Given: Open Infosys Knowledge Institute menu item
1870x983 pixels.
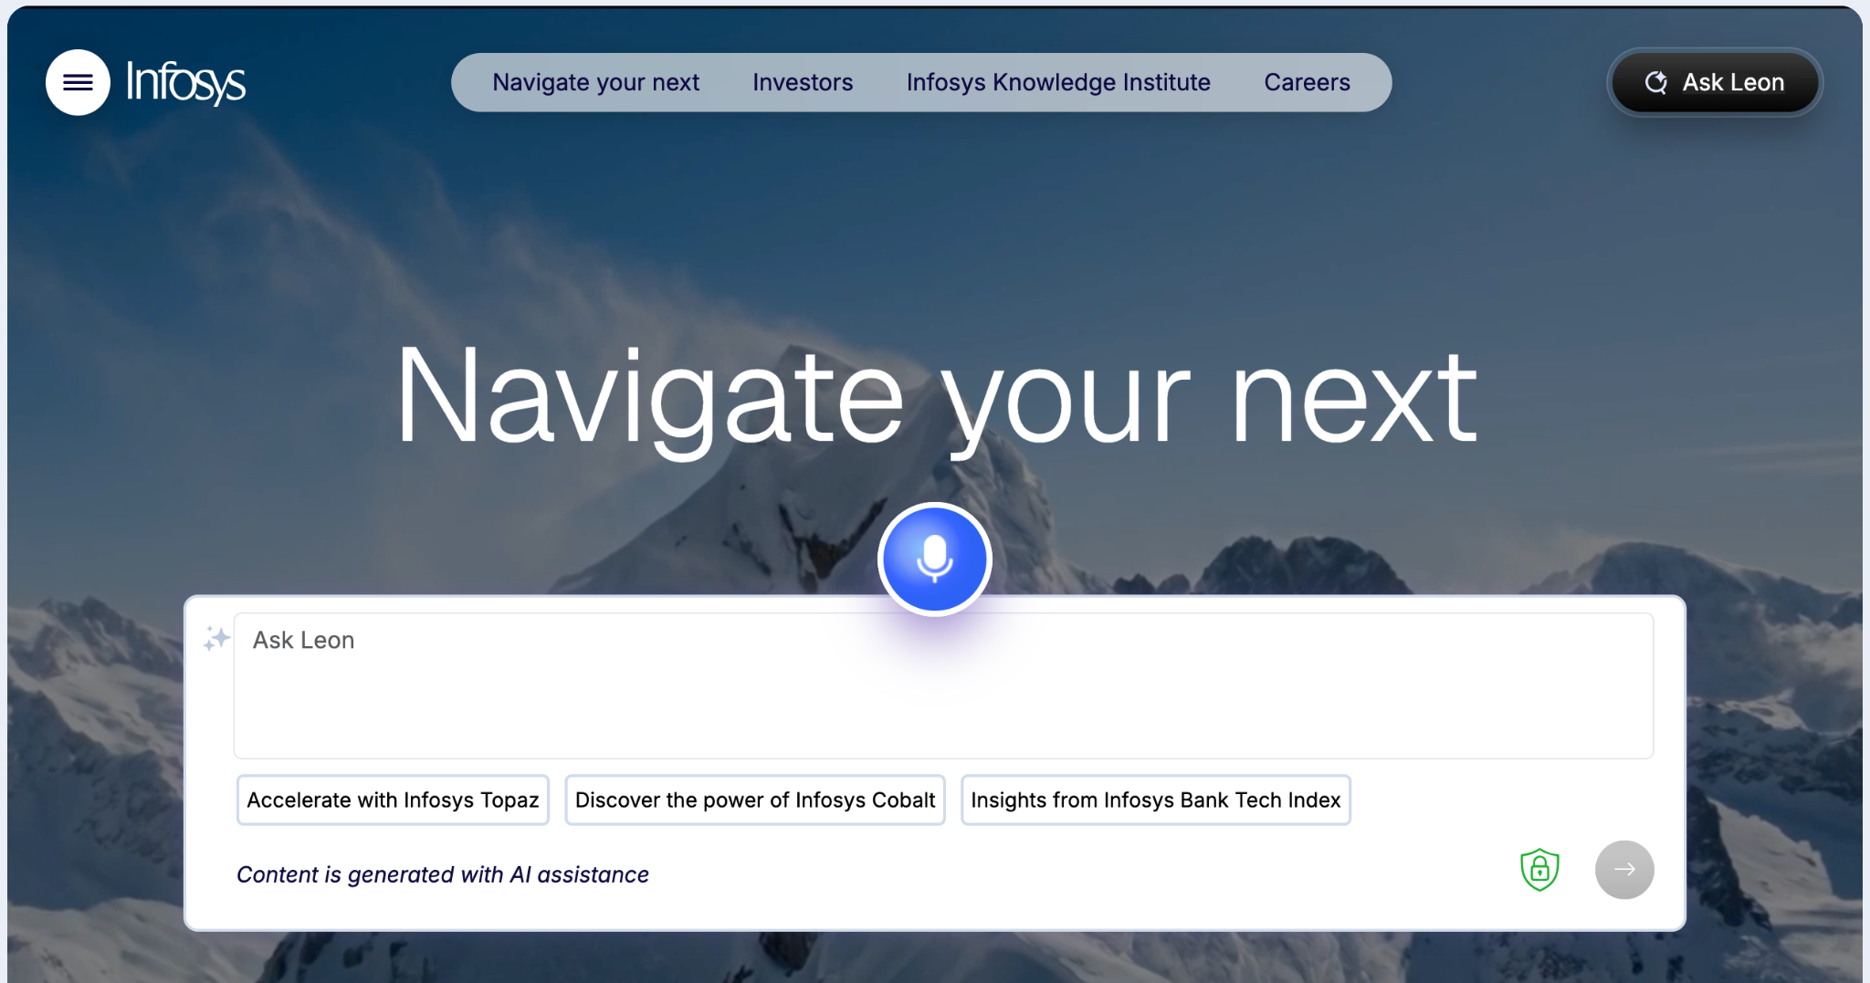Looking at the screenshot, I should 1058,82.
